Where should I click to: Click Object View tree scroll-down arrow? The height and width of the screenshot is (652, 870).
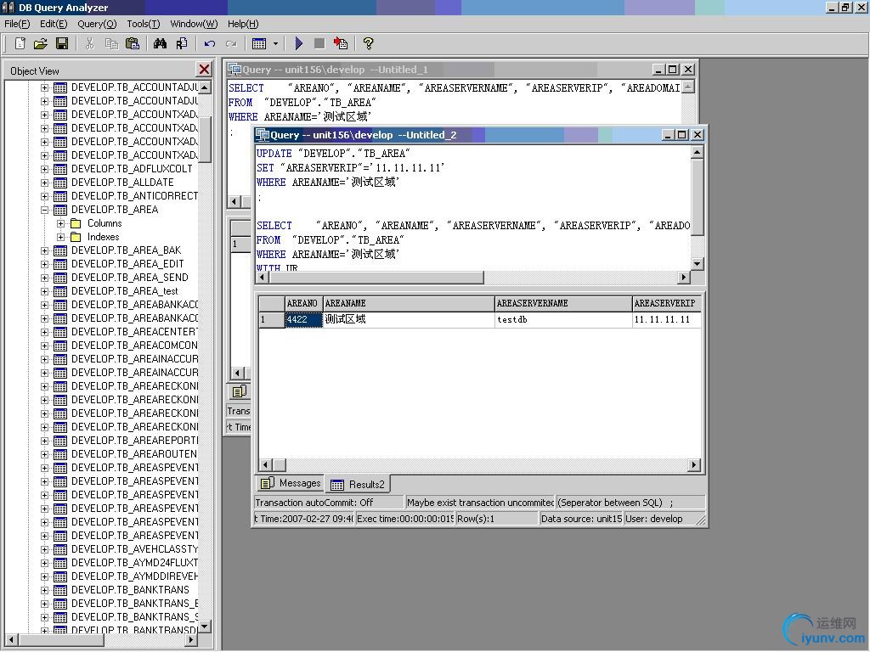coord(204,627)
